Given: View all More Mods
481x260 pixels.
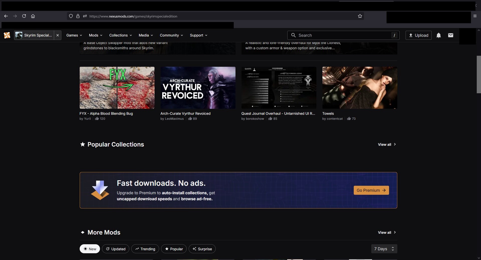Looking at the screenshot, I should (x=387, y=232).
